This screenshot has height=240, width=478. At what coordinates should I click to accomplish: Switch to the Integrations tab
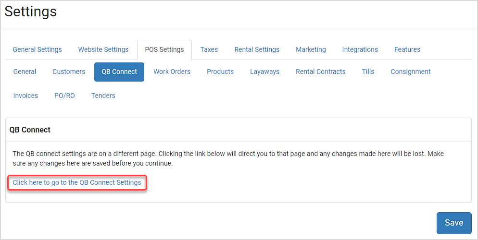[360, 49]
